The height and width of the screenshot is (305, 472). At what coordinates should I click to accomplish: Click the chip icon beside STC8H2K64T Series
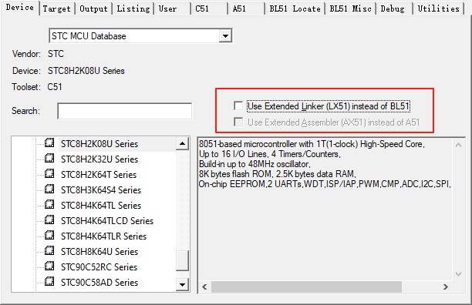[49, 174]
